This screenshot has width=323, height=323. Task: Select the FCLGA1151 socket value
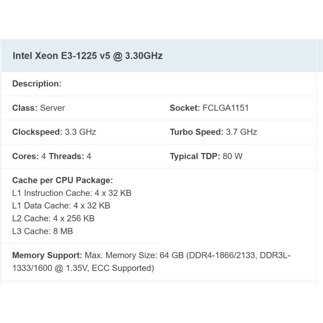point(226,108)
